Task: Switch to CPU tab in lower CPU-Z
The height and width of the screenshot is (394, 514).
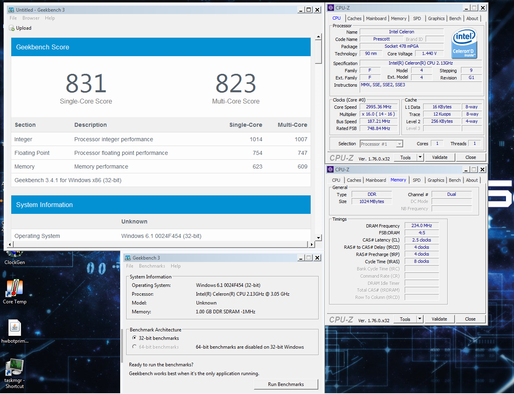Action: click(336, 180)
